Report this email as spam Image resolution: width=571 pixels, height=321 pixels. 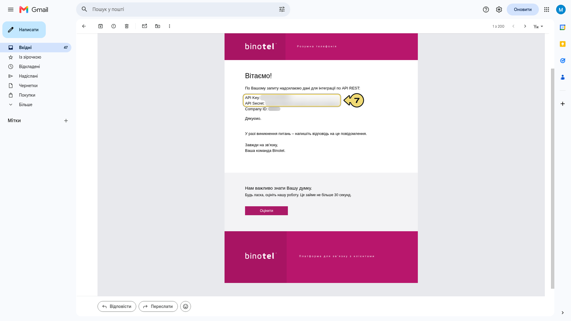pos(114,26)
